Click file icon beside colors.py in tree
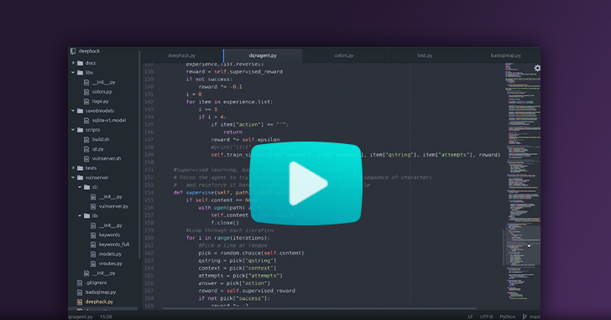Screen dimensions: 611x320 coord(86,92)
